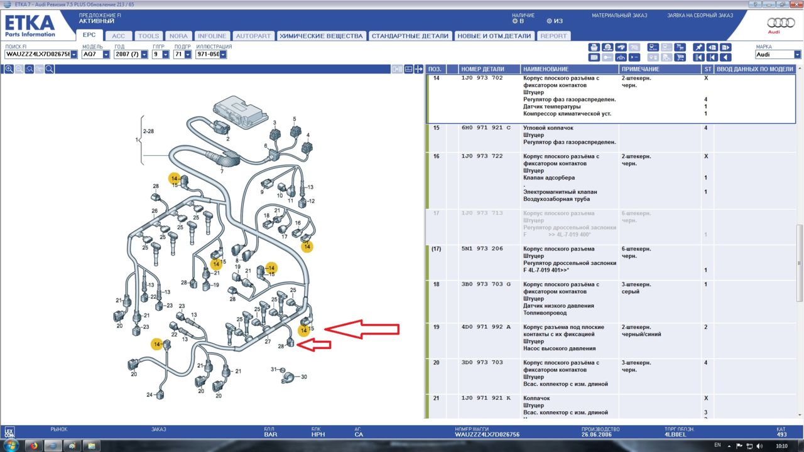Image resolution: width=804 pixels, height=452 pixels.
Task: Open Firefox from the taskbar
Action: click(x=33, y=446)
